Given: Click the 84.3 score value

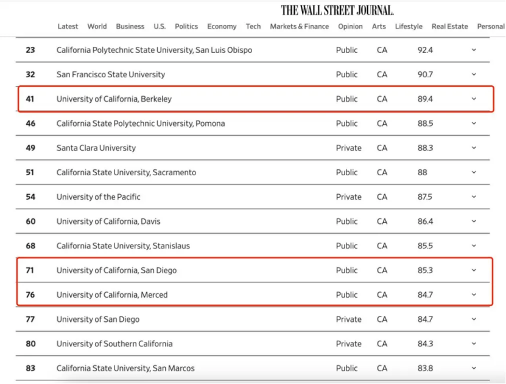Looking at the screenshot, I should point(425,344).
